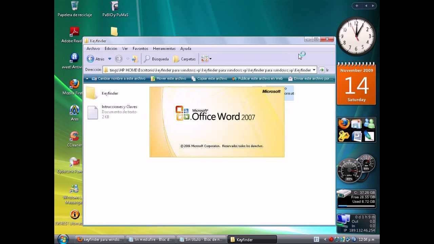The image size is (434, 244).
Task: Show previous sidebar gadgets page arrow
Action: pyautogui.click(x=366, y=6)
